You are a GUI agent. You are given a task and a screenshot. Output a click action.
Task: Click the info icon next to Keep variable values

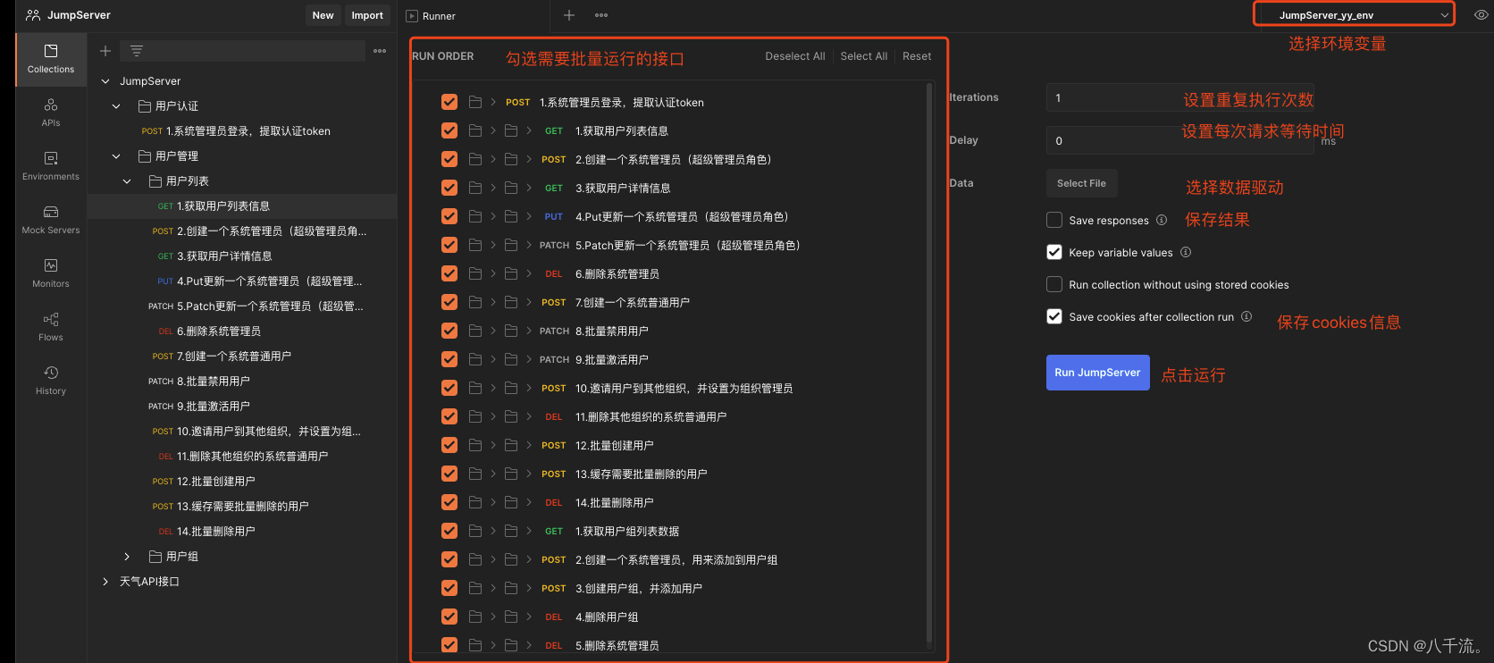(x=1186, y=252)
